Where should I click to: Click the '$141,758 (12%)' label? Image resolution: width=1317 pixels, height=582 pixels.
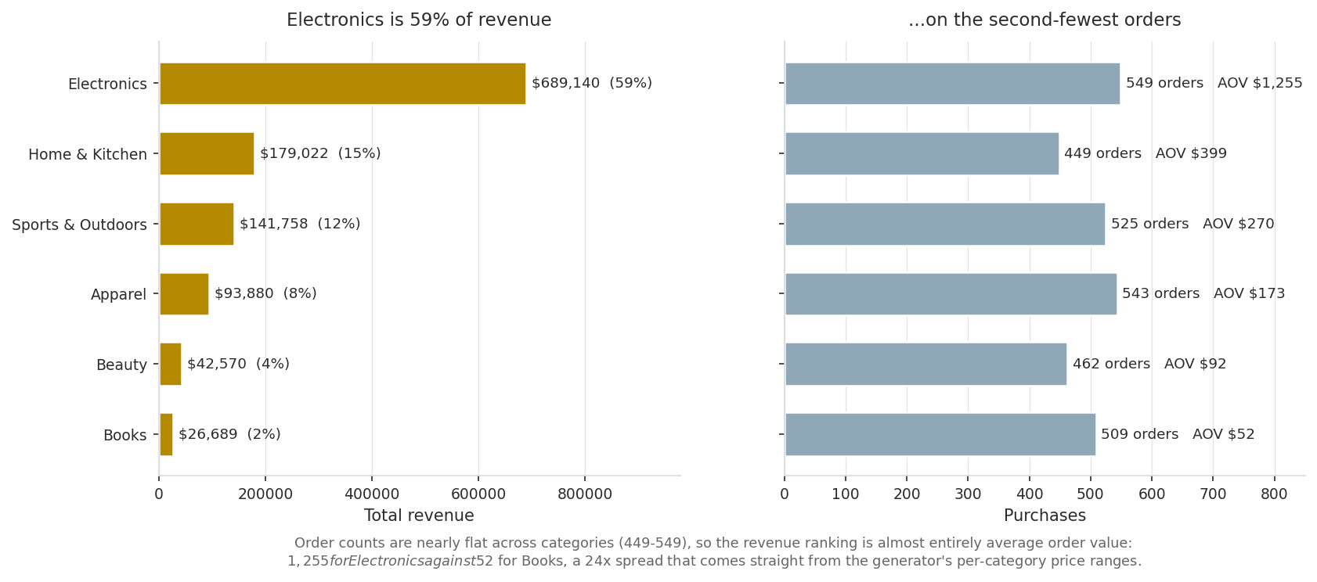click(x=300, y=224)
